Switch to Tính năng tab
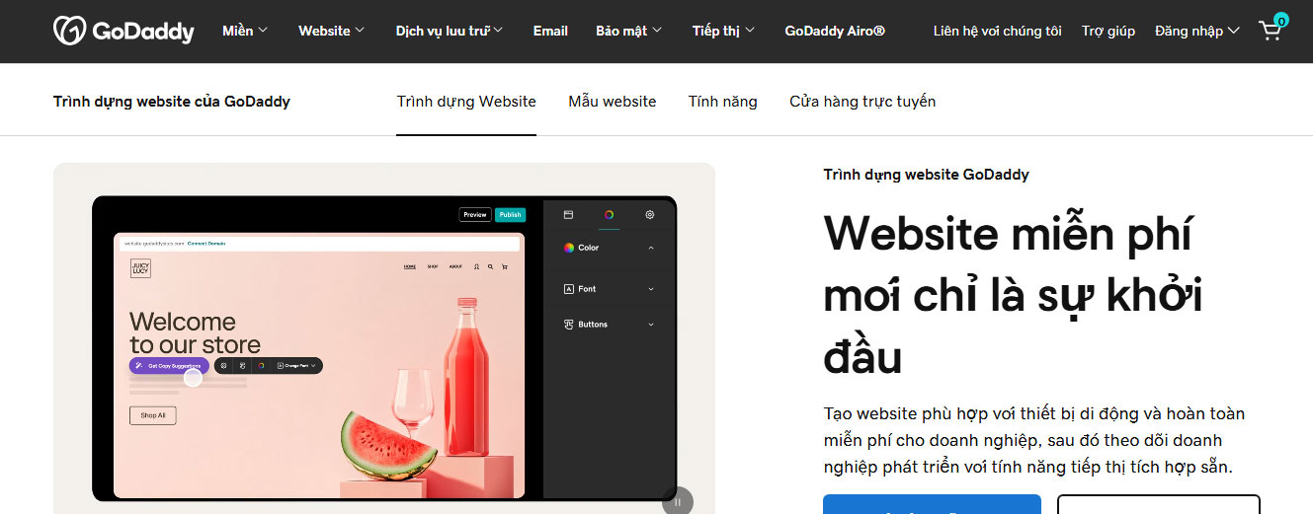The width and height of the screenshot is (1313, 514). click(x=723, y=101)
